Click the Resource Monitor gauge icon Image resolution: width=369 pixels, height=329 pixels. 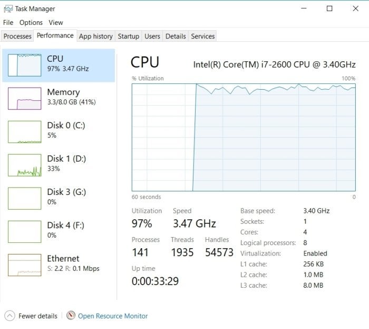click(x=71, y=315)
